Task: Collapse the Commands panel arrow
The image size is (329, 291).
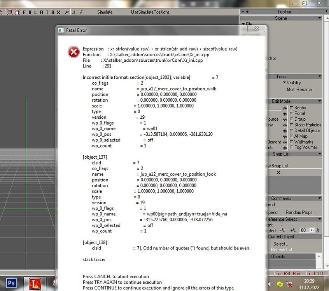Action: (x=320, y=198)
